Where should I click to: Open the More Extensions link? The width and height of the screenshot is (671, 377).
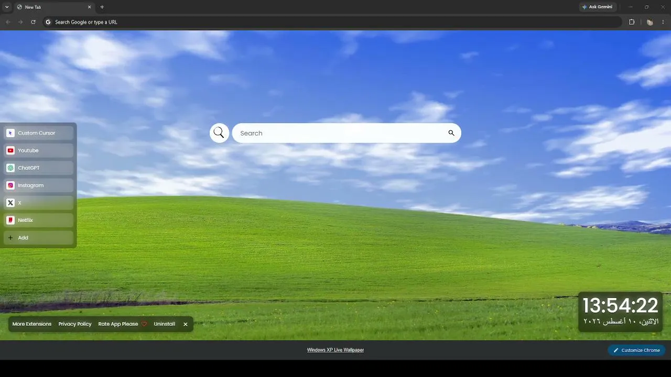coord(32,324)
